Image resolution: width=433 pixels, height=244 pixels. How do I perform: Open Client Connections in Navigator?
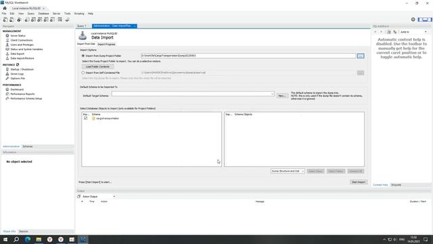[22, 40]
